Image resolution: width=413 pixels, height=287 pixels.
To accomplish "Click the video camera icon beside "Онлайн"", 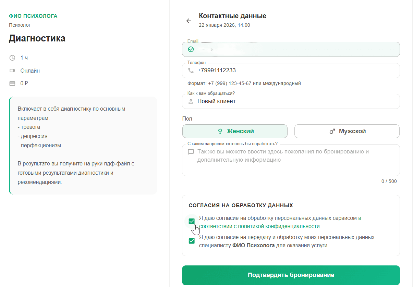I will click(12, 71).
